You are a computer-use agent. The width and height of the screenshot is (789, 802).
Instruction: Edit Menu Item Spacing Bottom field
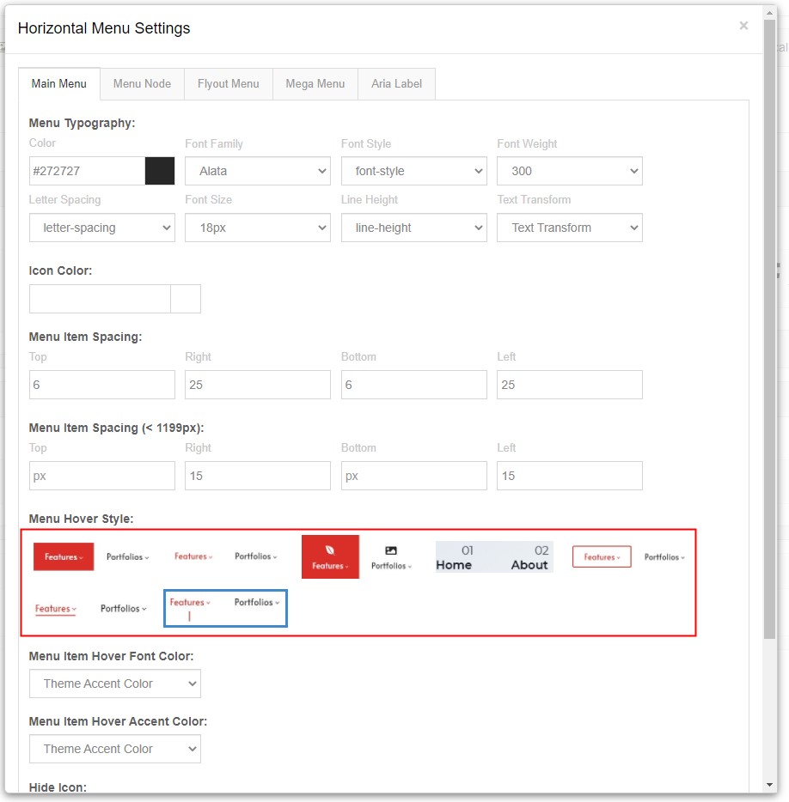click(x=413, y=385)
